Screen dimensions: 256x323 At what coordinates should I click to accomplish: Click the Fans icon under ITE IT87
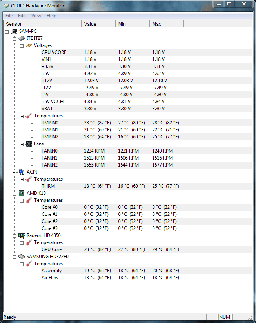(x=29, y=144)
